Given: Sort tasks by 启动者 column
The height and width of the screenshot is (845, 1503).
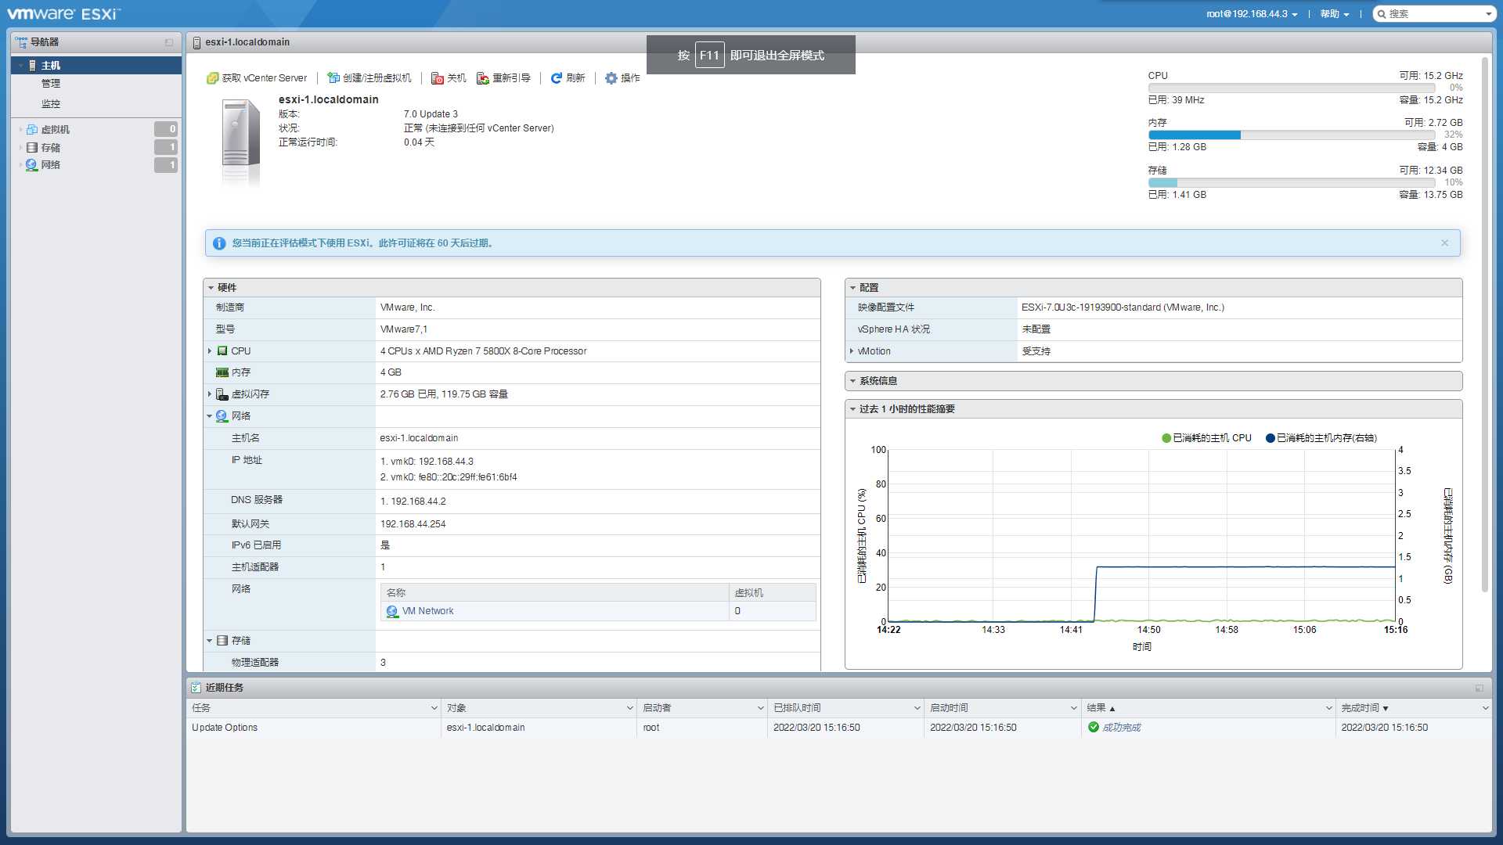Looking at the screenshot, I should click(x=702, y=708).
